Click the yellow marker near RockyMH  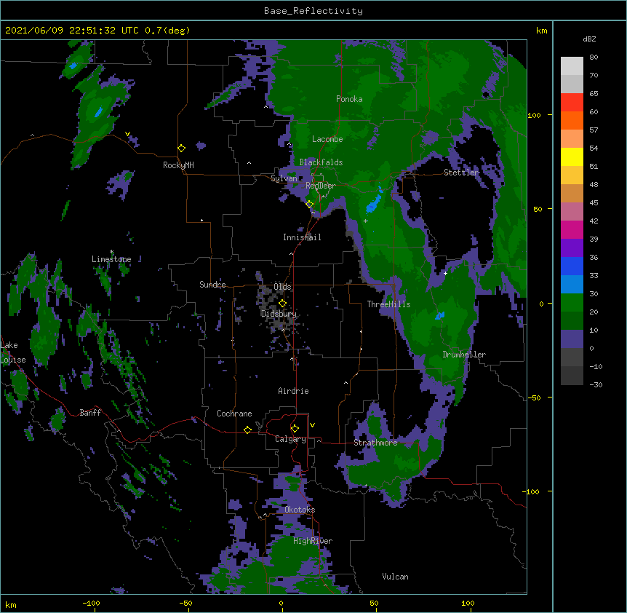(x=181, y=148)
